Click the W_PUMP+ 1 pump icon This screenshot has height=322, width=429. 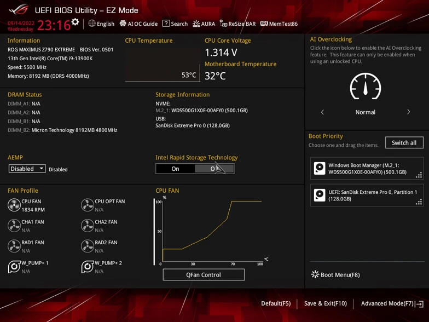tap(14, 267)
